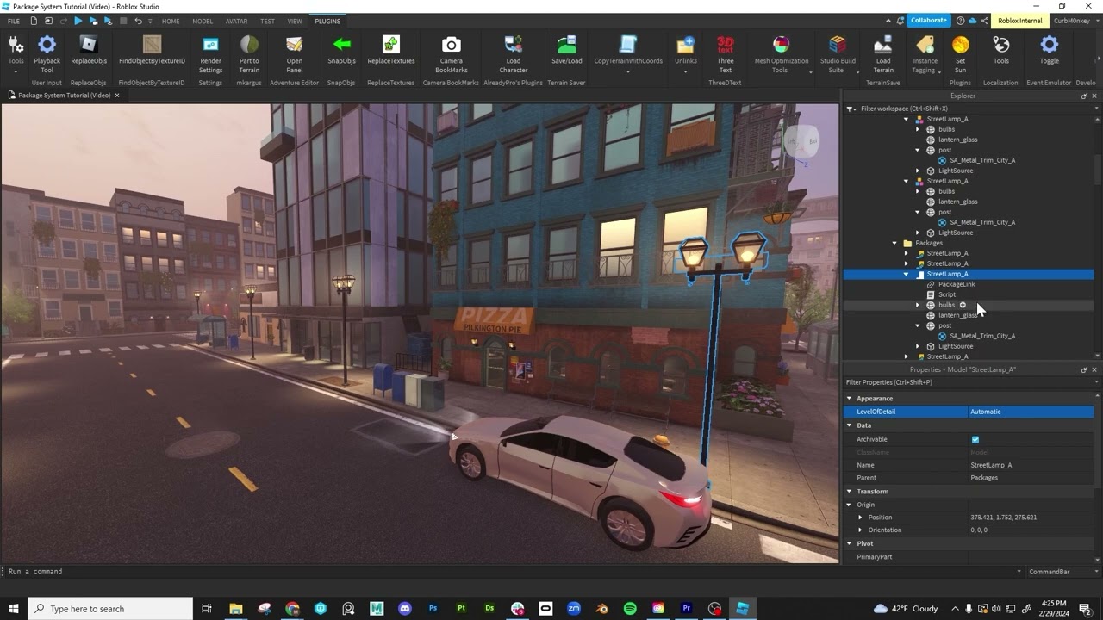Open the notifications bell

(x=900, y=21)
